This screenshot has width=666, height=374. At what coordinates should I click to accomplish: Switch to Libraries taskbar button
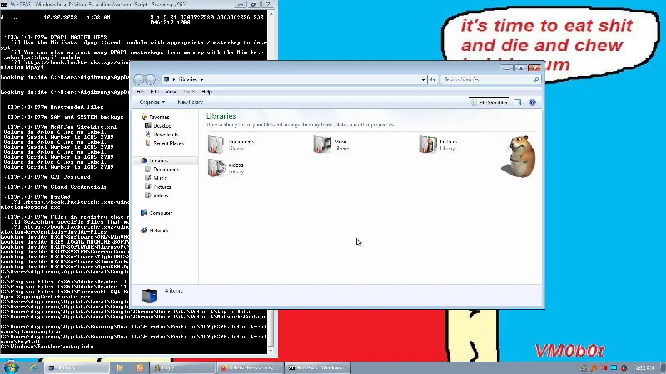[x=77, y=368]
